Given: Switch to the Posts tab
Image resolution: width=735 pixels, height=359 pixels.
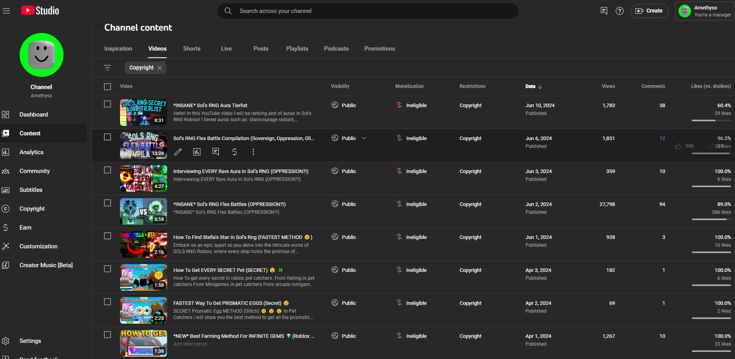Looking at the screenshot, I should pos(261,49).
